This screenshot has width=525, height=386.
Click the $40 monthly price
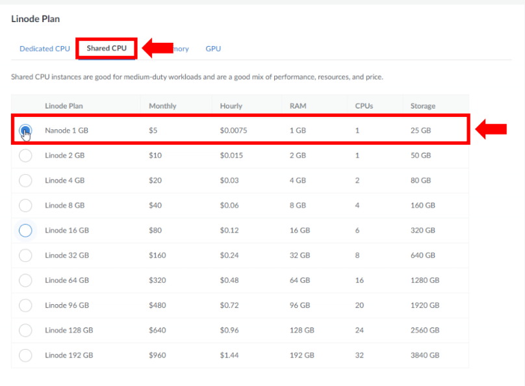pos(155,205)
